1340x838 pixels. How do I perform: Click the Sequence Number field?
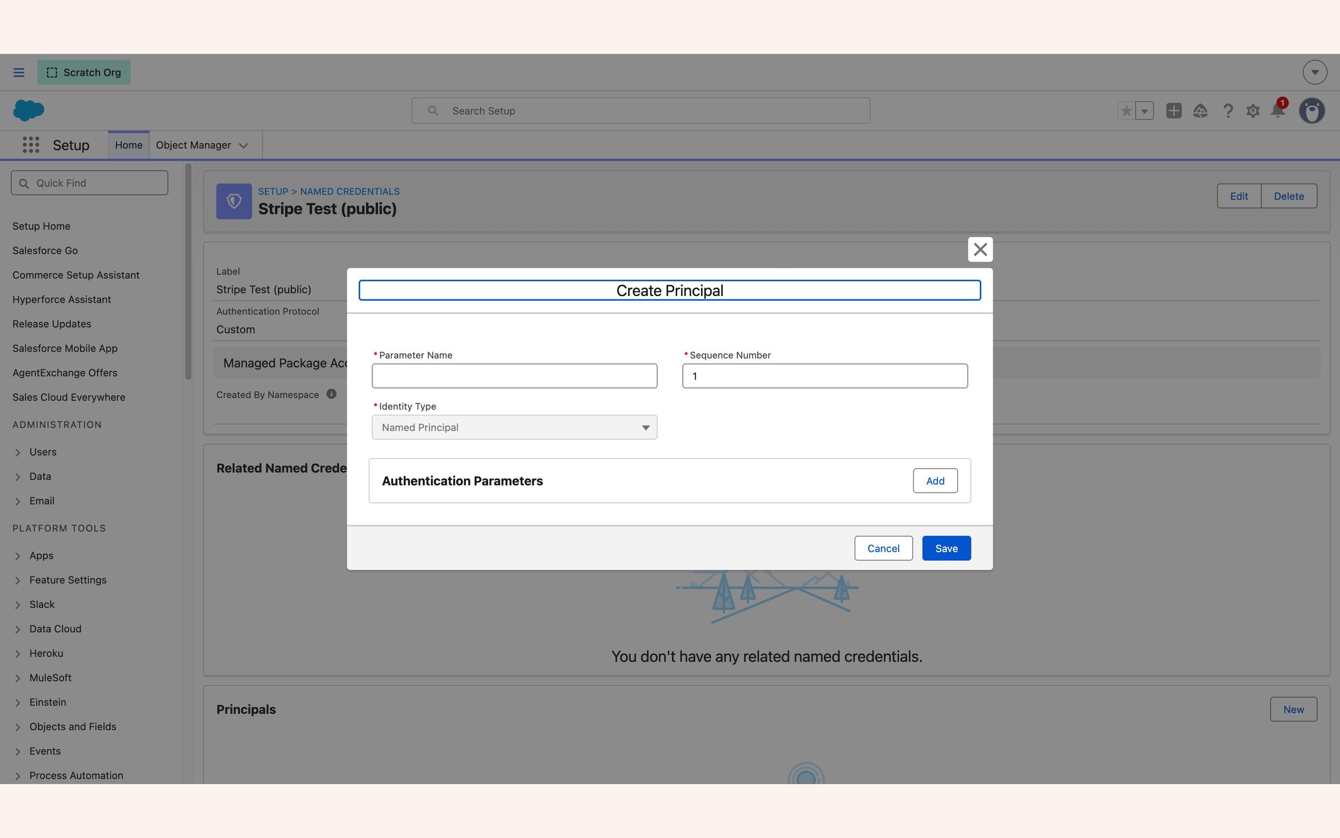825,376
